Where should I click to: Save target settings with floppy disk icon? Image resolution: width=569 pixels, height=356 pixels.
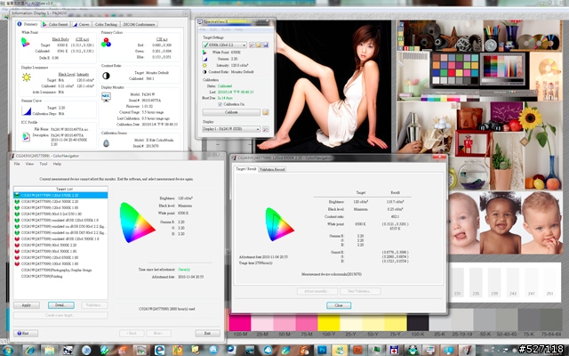pos(266,45)
